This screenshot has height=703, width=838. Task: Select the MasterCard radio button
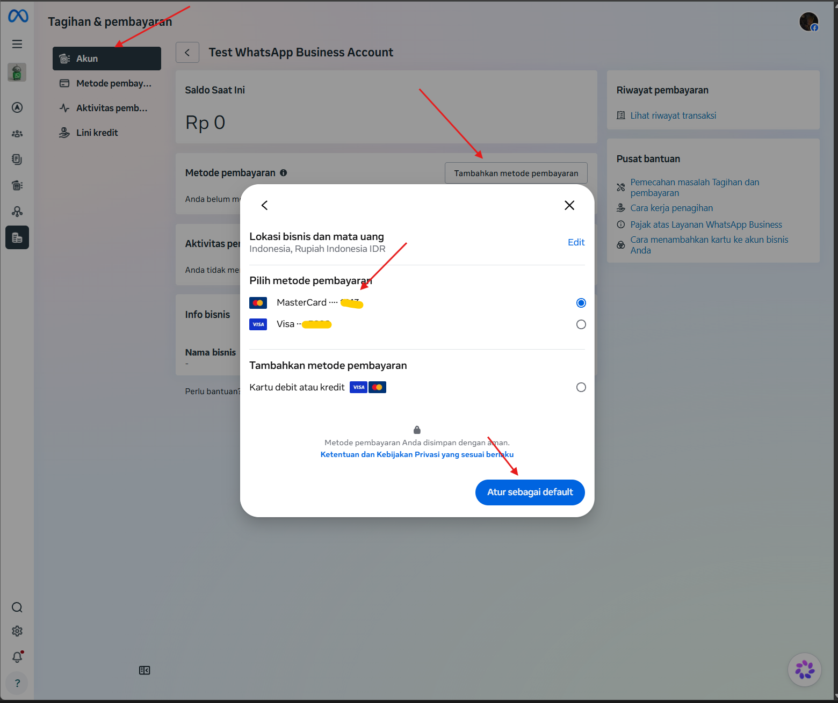tap(581, 303)
